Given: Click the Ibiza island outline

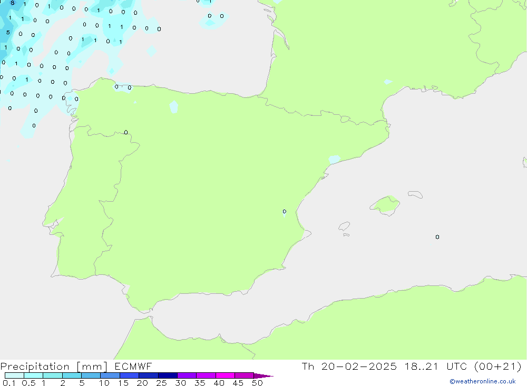Looking at the screenshot, I should (x=344, y=227).
